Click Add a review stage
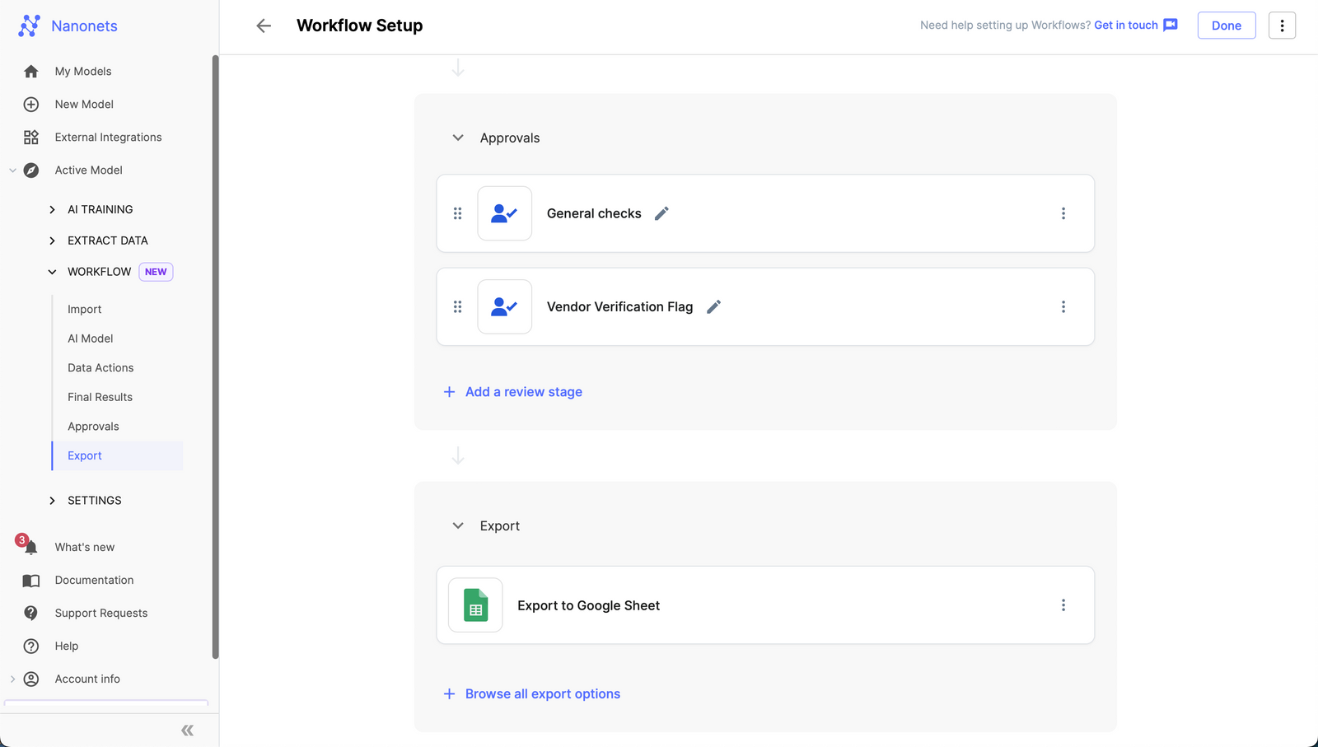 pos(523,392)
